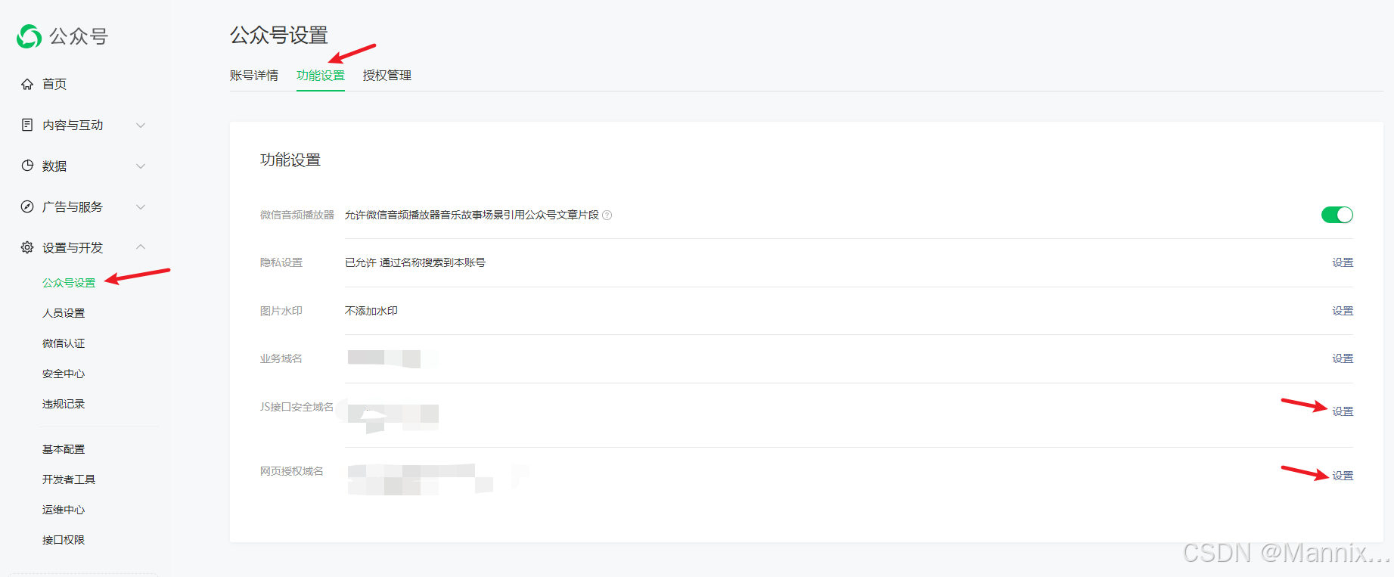The image size is (1394, 577).
Task: Click the 图片水印 row label
Action: pyautogui.click(x=281, y=311)
